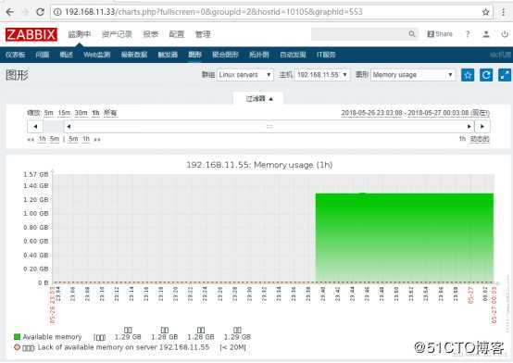This screenshot has width=513, height=363.
Task: Set zoom to 30m
Action: point(81,113)
